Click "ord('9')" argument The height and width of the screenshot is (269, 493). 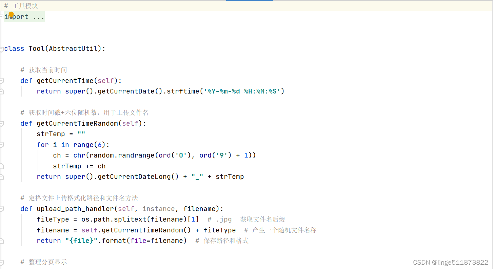216,155
